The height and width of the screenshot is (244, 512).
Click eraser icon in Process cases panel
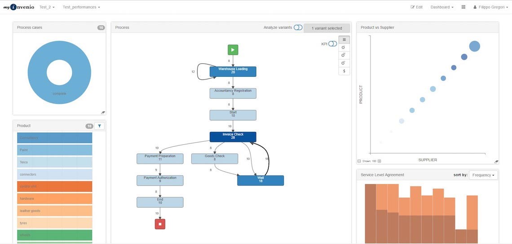[103, 113]
